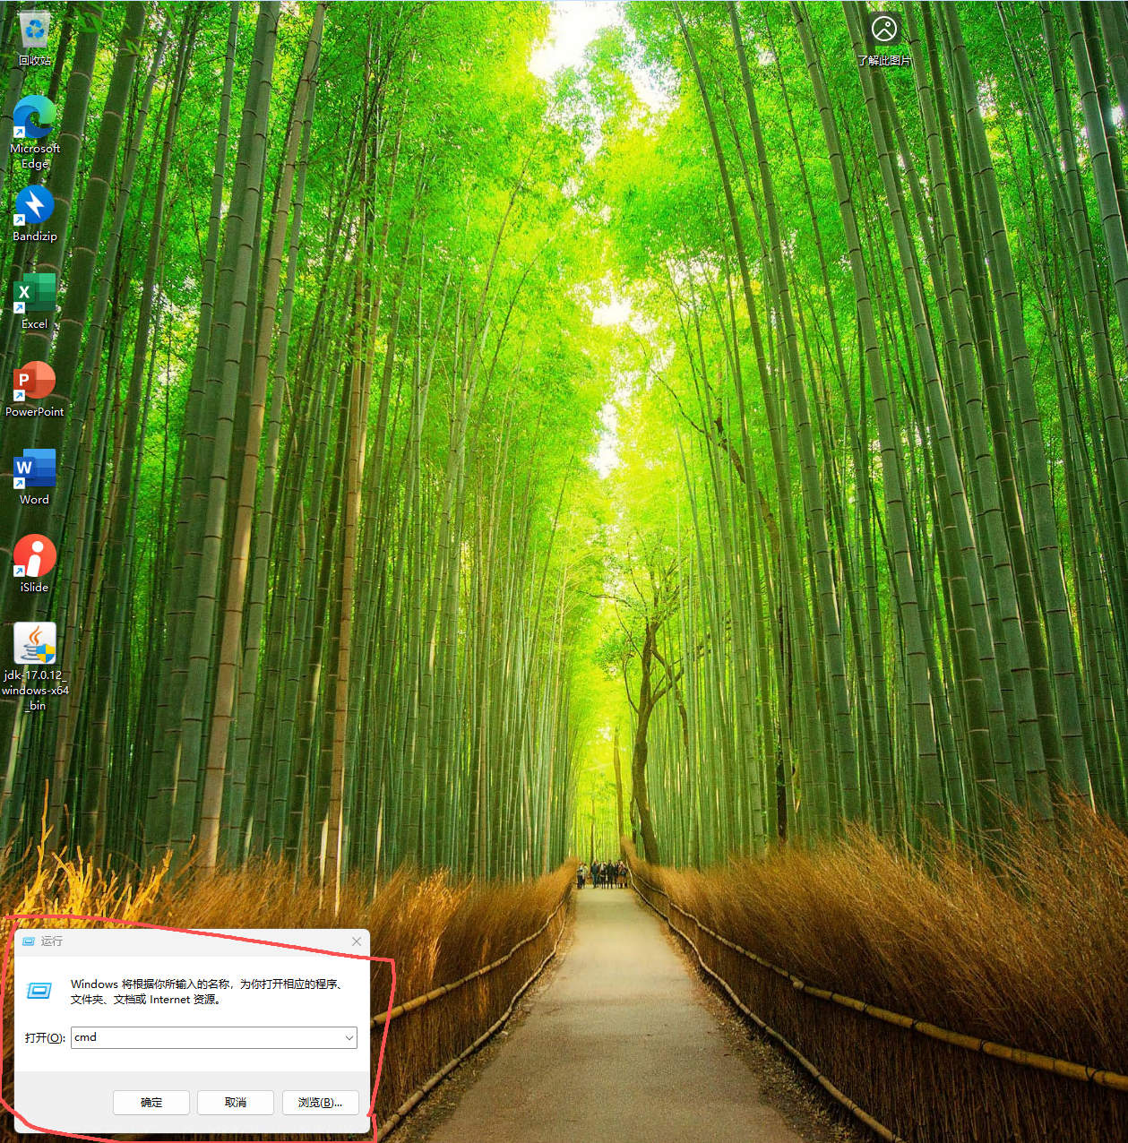Open file browser with 浏览(B)... button

(x=320, y=1103)
